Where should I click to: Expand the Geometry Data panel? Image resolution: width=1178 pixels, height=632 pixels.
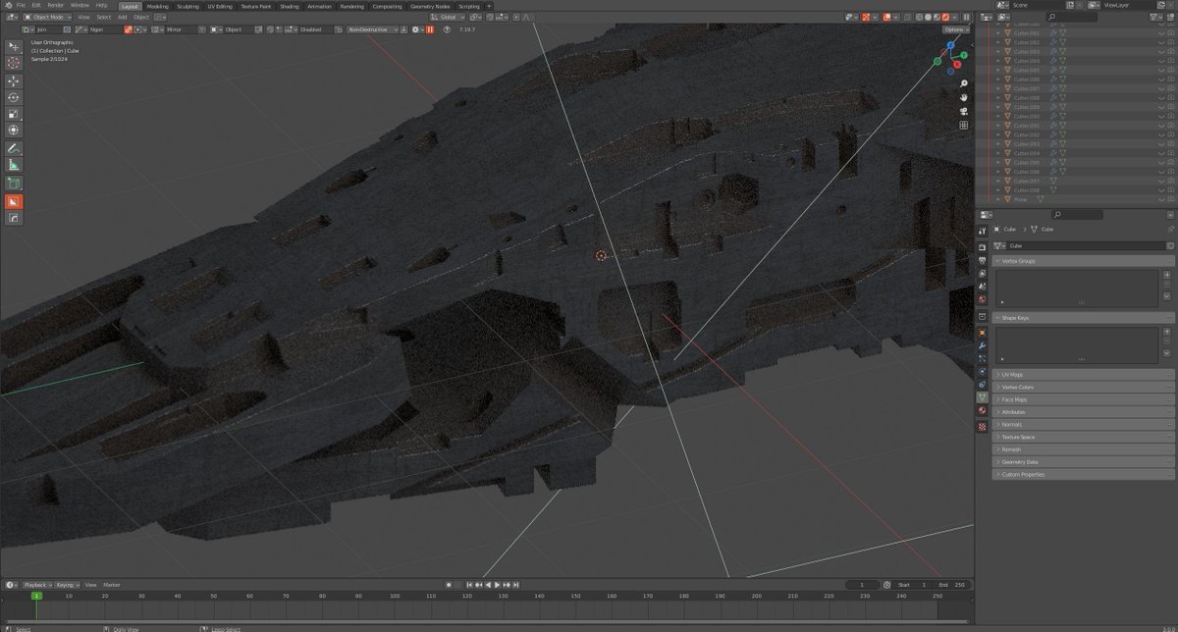(x=1083, y=461)
